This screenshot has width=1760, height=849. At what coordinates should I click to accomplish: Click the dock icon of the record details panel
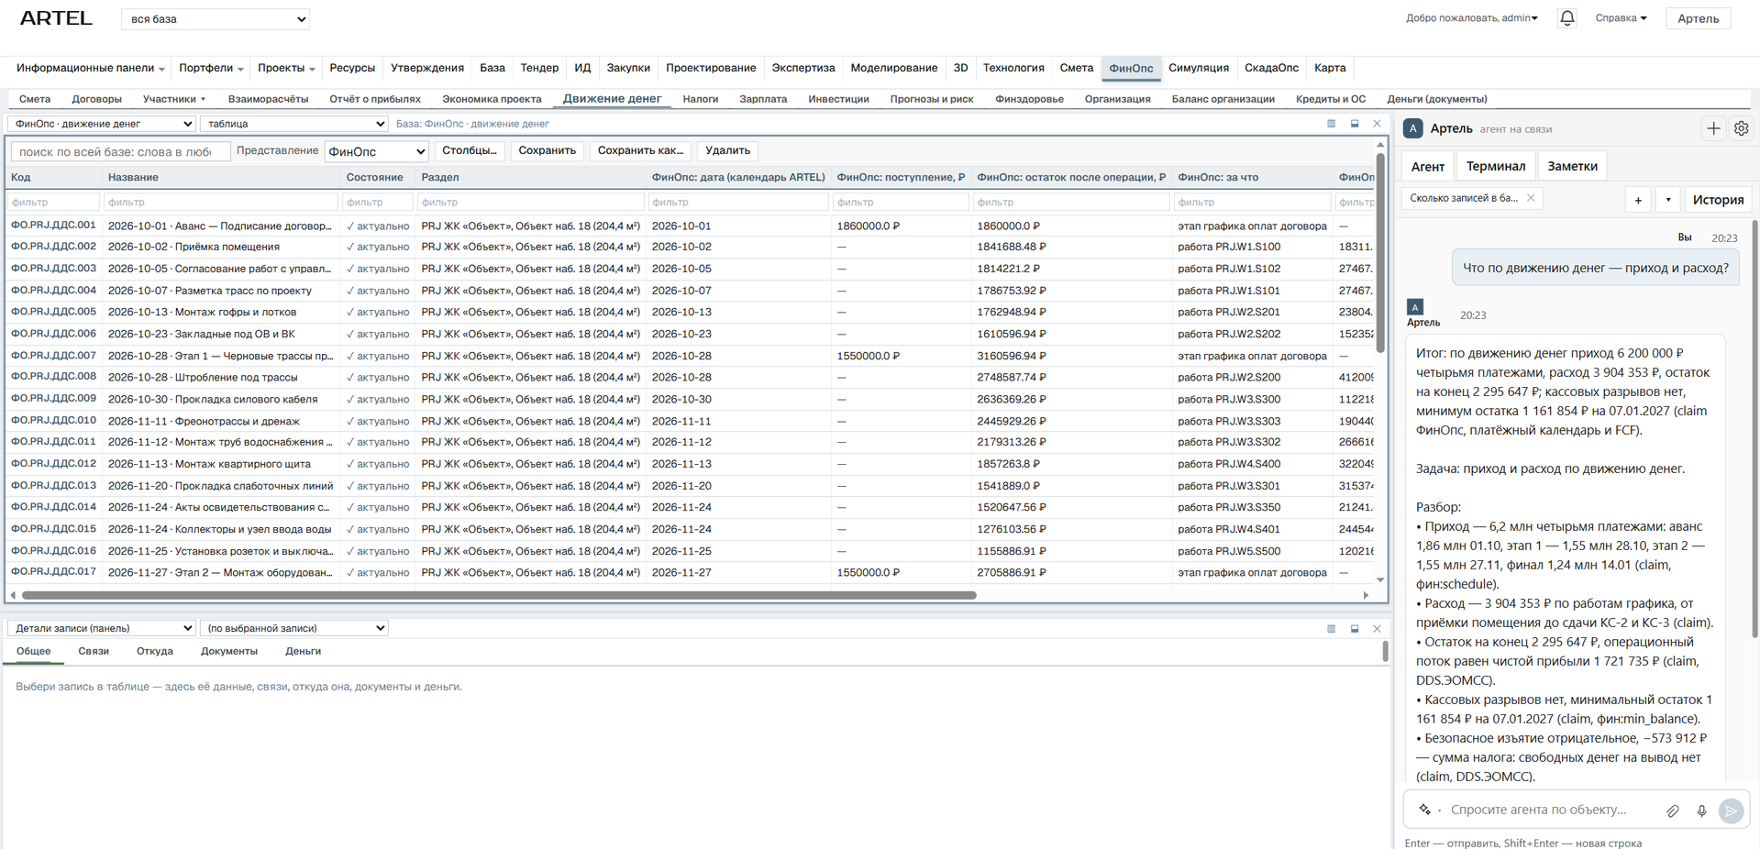(1355, 629)
